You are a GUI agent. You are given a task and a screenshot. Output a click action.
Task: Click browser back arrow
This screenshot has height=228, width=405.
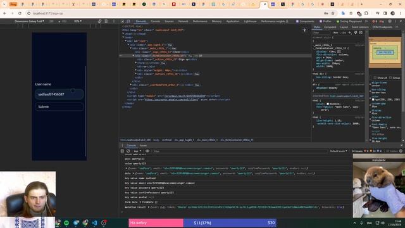click(4, 13)
